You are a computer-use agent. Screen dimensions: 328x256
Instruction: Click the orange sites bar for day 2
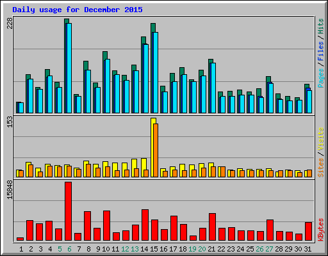pos(31,171)
